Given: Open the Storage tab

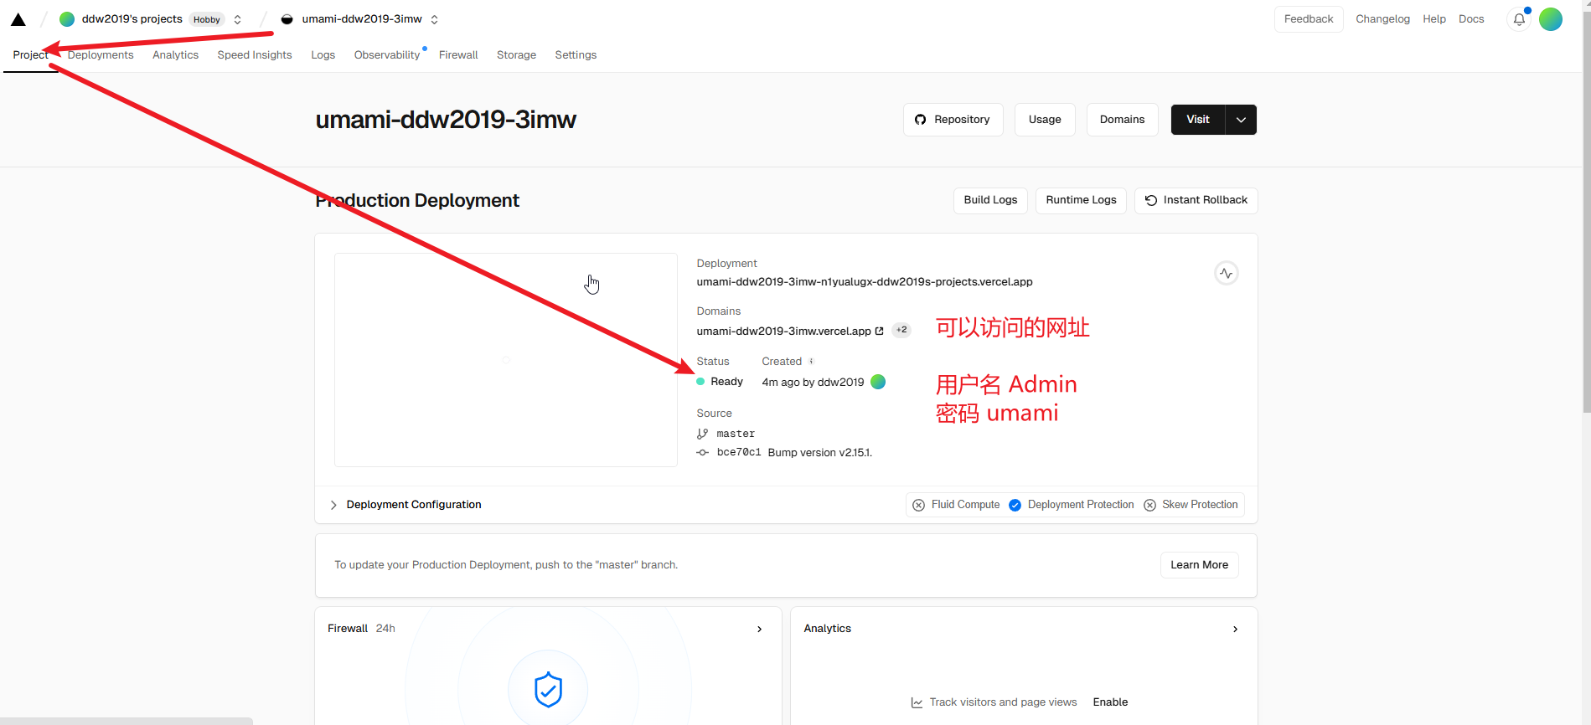Looking at the screenshot, I should point(516,55).
